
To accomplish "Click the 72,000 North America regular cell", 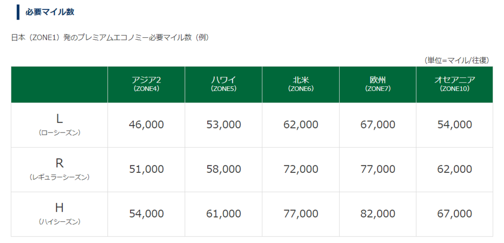I will 301,169.
